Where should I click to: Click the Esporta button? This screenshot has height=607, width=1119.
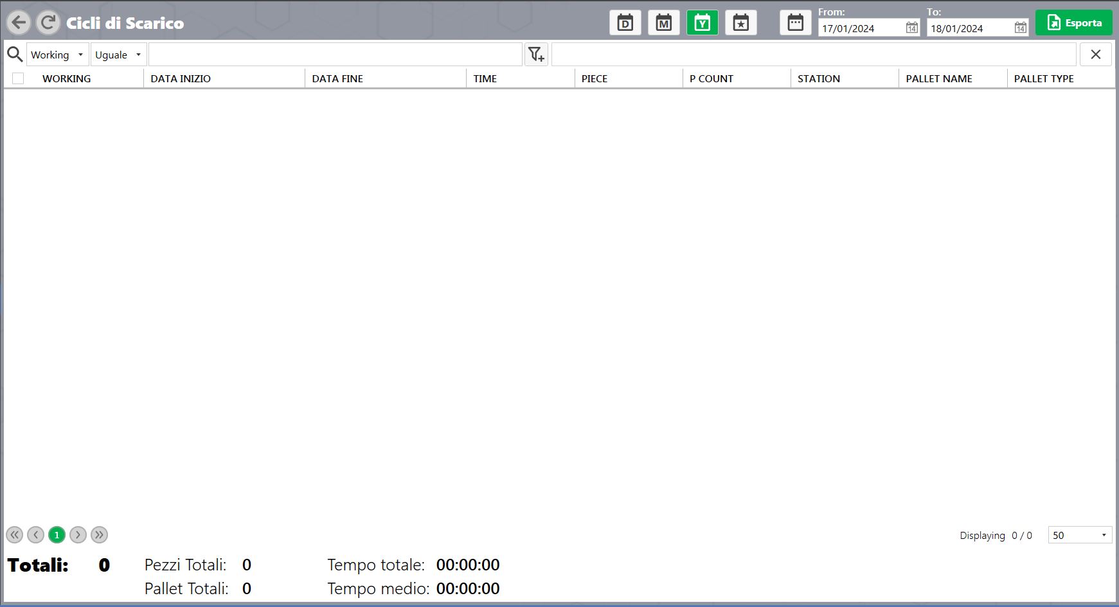(x=1074, y=23)
